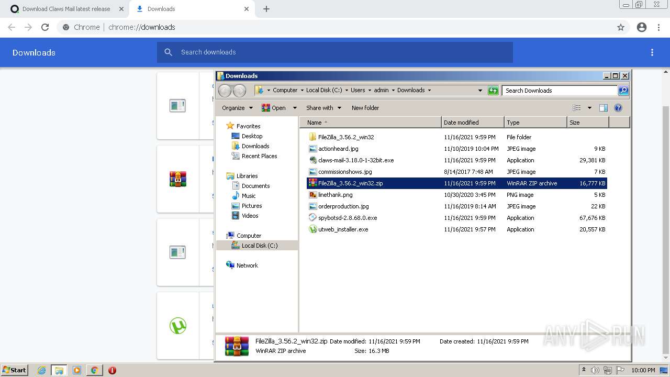The image size is (670, 377).
Task: Select claws-mail-3.18.0-1-32bit.exe icon
Action: [312, 160]
